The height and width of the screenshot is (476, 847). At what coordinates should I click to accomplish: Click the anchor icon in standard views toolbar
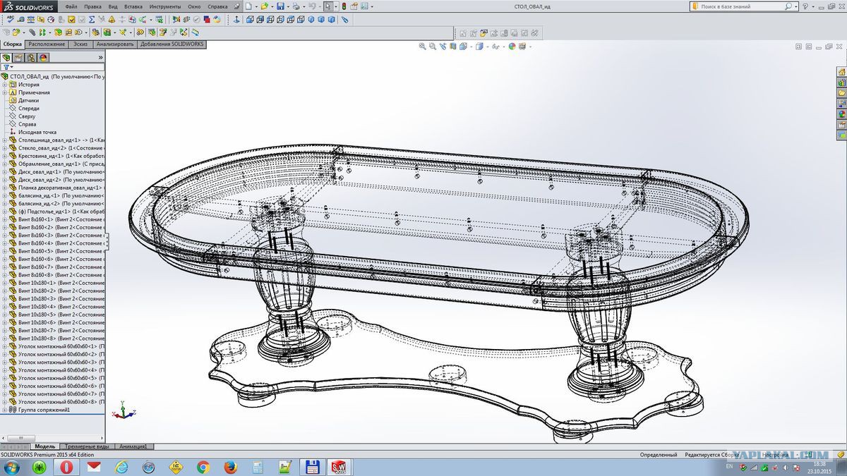(236, 19)
